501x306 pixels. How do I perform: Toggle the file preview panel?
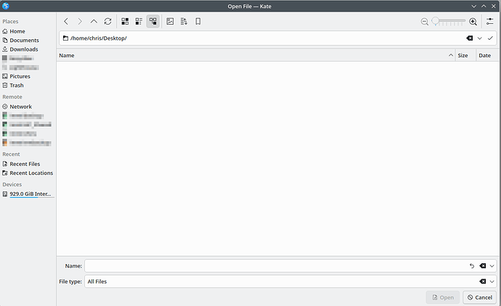(170, 22)
